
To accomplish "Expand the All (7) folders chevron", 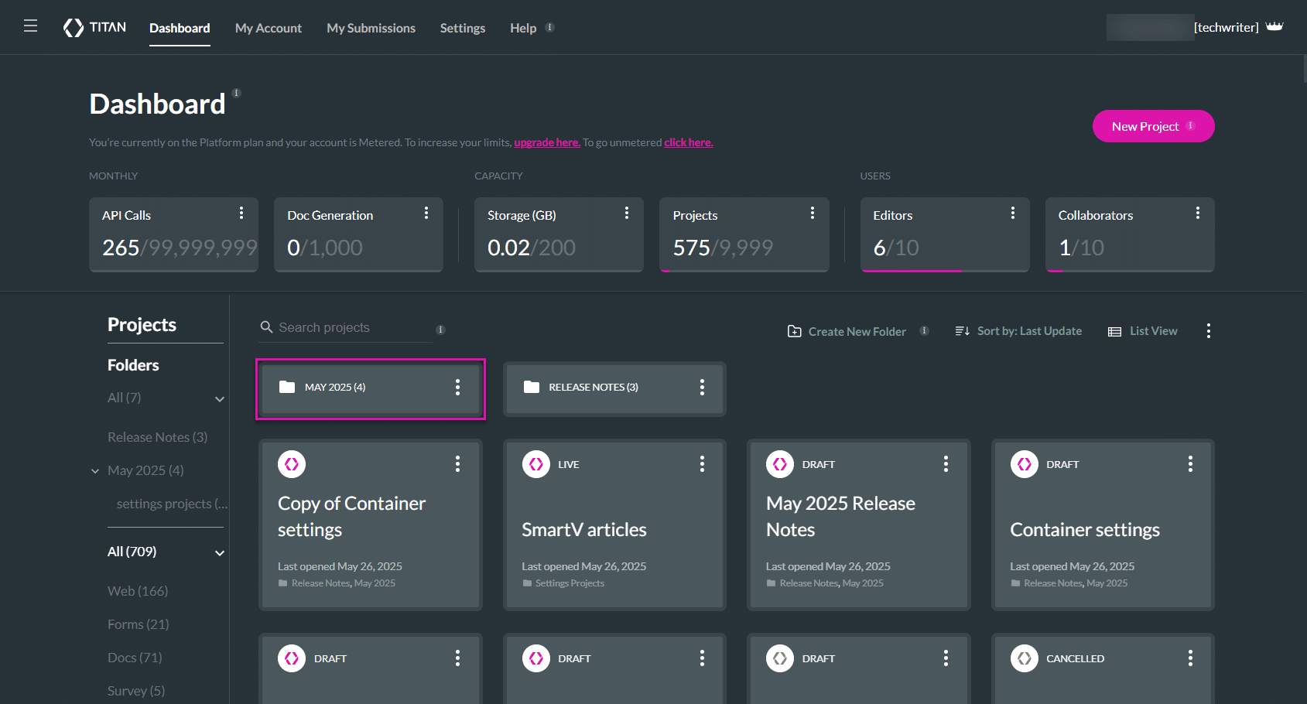I will click(220, 399).
